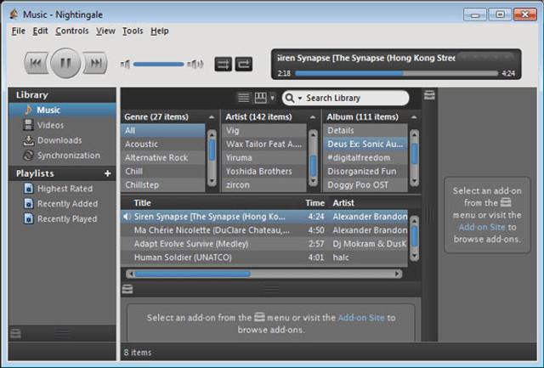544x368 pixels.
Task: Sort by the Artist filter header
Action: coord(270,117)
